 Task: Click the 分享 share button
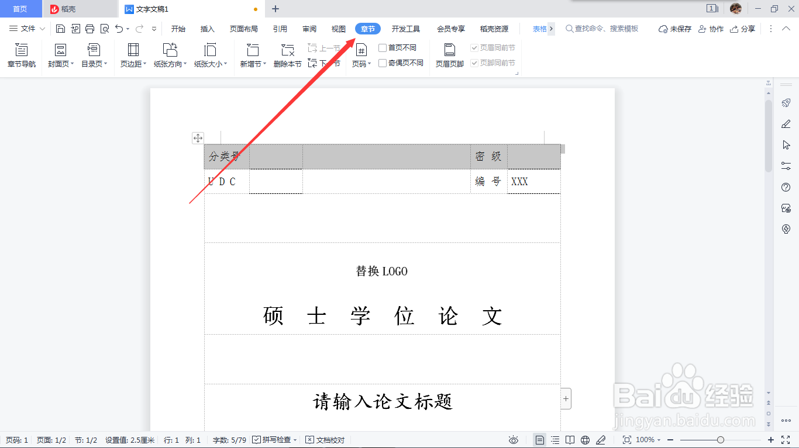click(x=743, y=29)
